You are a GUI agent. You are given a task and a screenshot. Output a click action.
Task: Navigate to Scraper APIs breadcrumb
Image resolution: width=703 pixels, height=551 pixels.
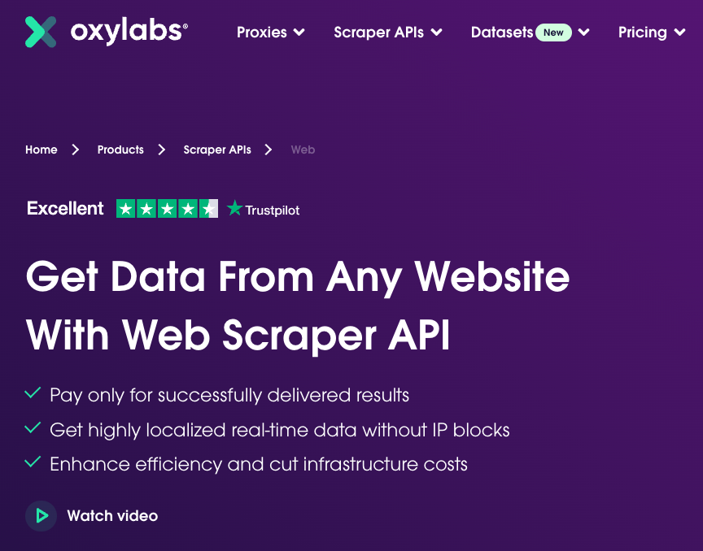pyautogui.click(x=217, y=150)
